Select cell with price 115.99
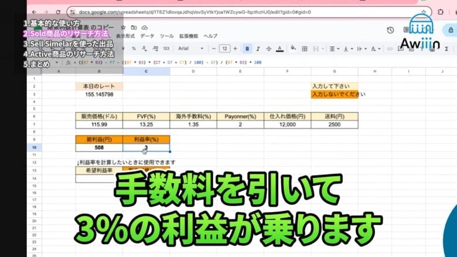Screen dimensions: 457x257 click(99, 125)
